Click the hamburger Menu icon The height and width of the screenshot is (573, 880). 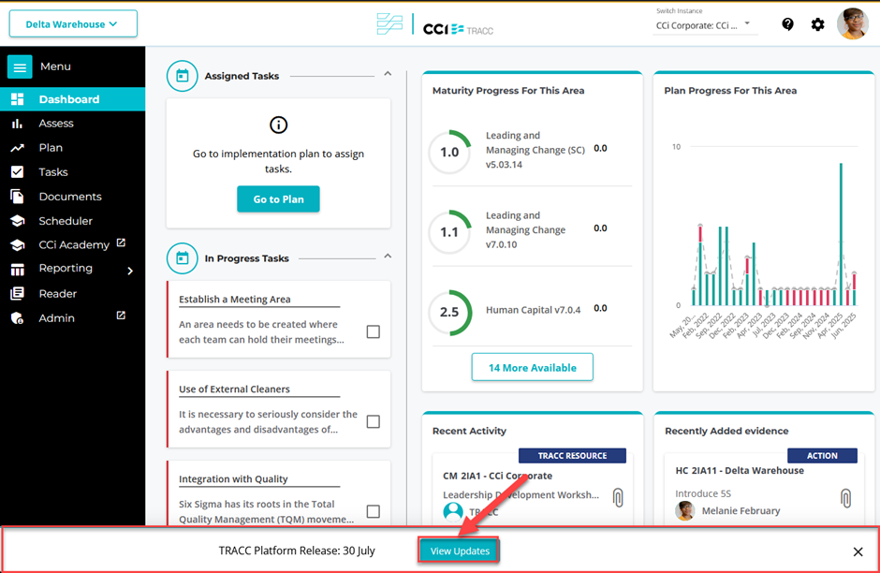click(x=20, y=66)
